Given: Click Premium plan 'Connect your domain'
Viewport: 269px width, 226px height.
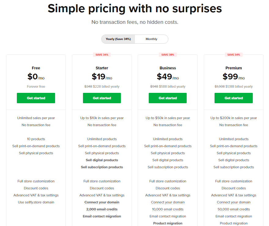Looking at the screenshot, I should (234, 202).
